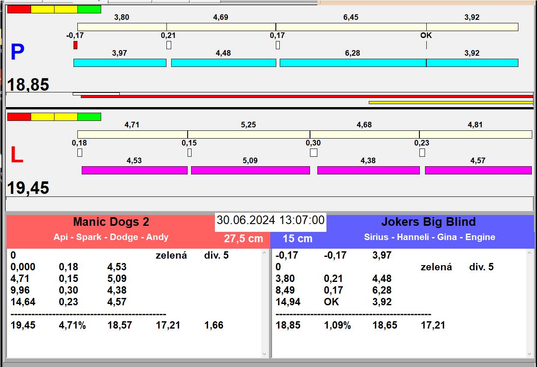Click the 30.06.2024 13:07:00 date field

270,220
